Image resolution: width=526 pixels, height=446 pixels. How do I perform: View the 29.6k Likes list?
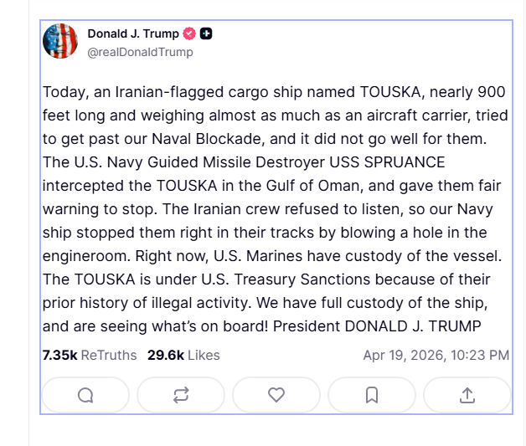tap(183, 355)
